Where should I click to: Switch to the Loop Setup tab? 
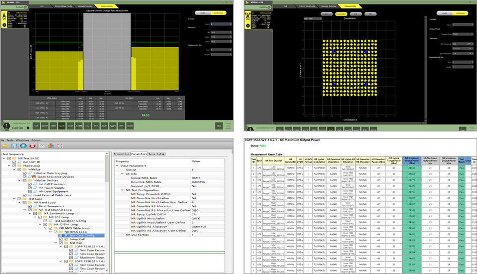(157, 154)
